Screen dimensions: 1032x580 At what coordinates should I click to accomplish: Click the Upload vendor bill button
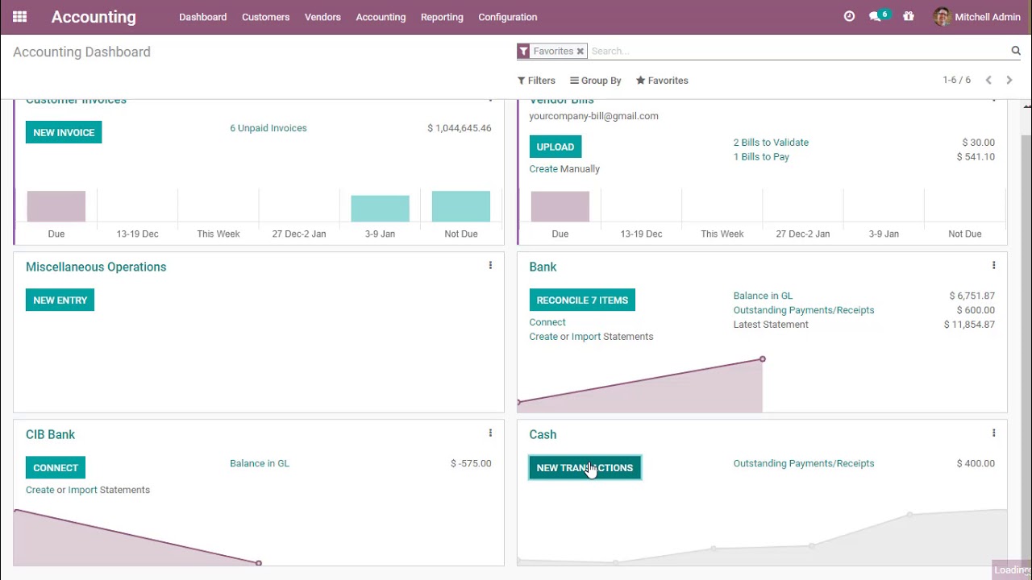click(555, 147)
